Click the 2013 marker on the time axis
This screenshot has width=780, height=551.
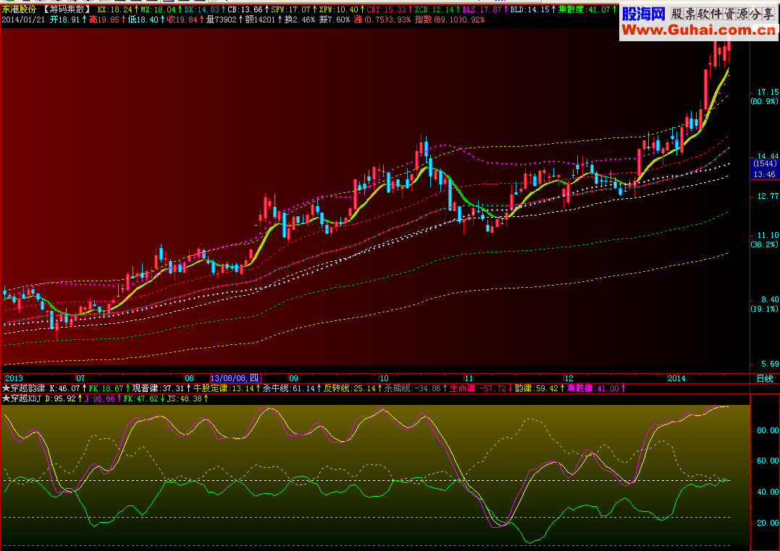[x=14, y=379]
